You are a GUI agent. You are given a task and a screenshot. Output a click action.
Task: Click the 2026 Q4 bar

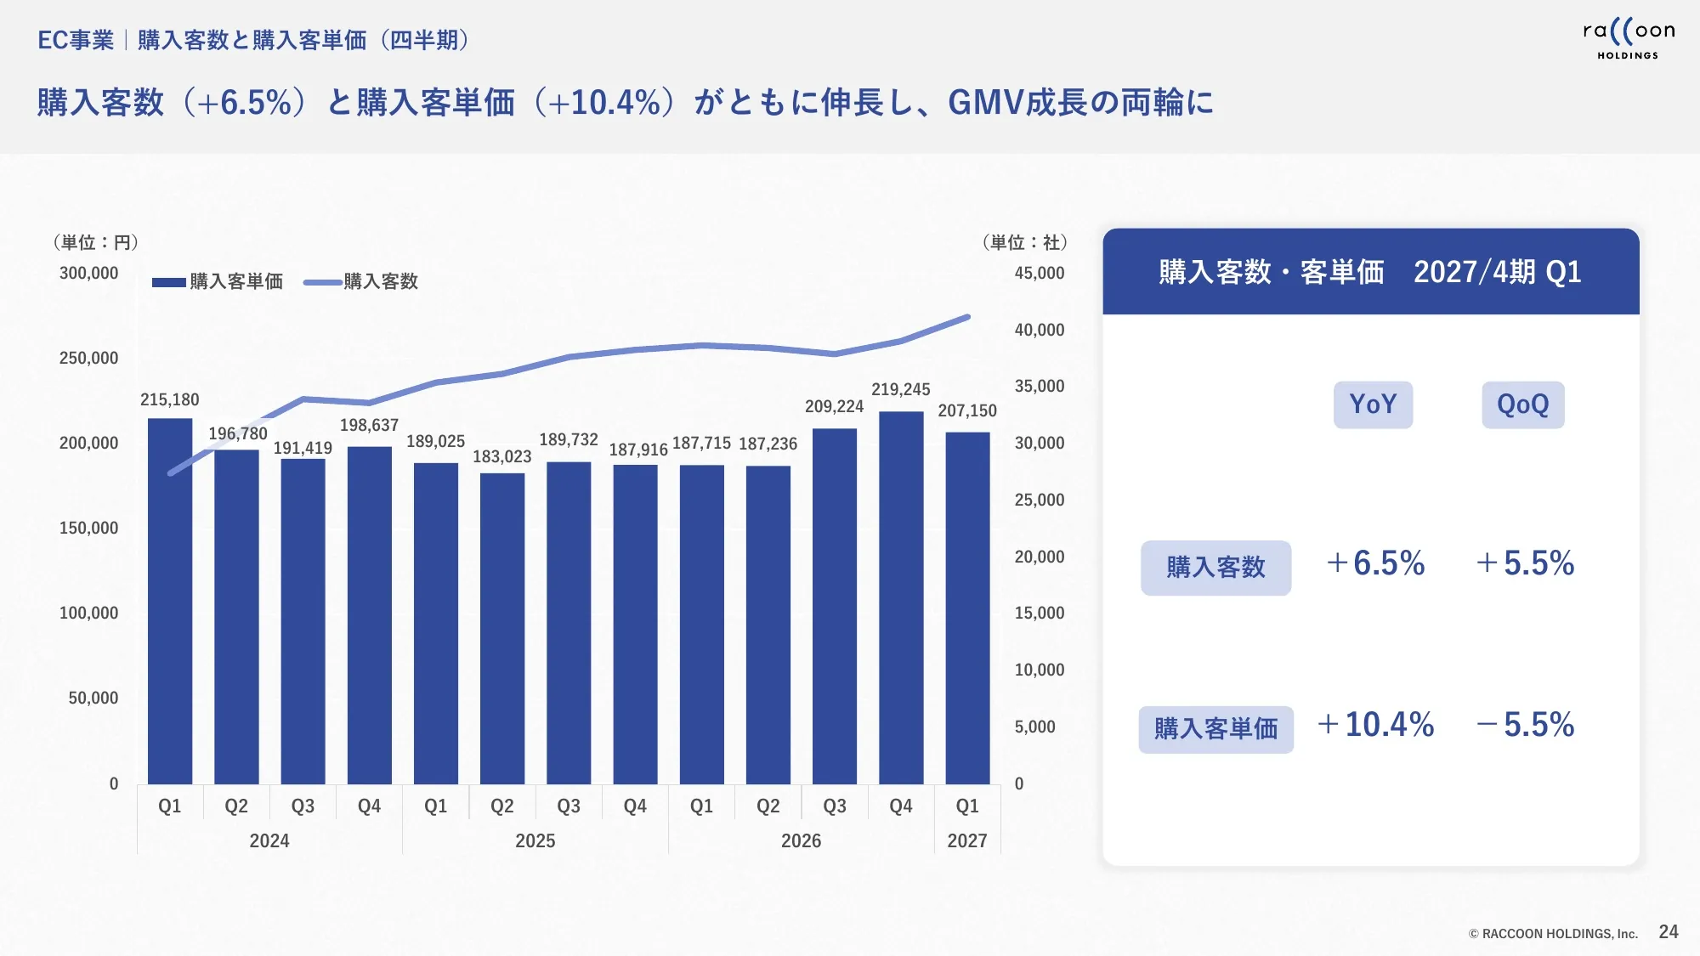tap(901, 597)
